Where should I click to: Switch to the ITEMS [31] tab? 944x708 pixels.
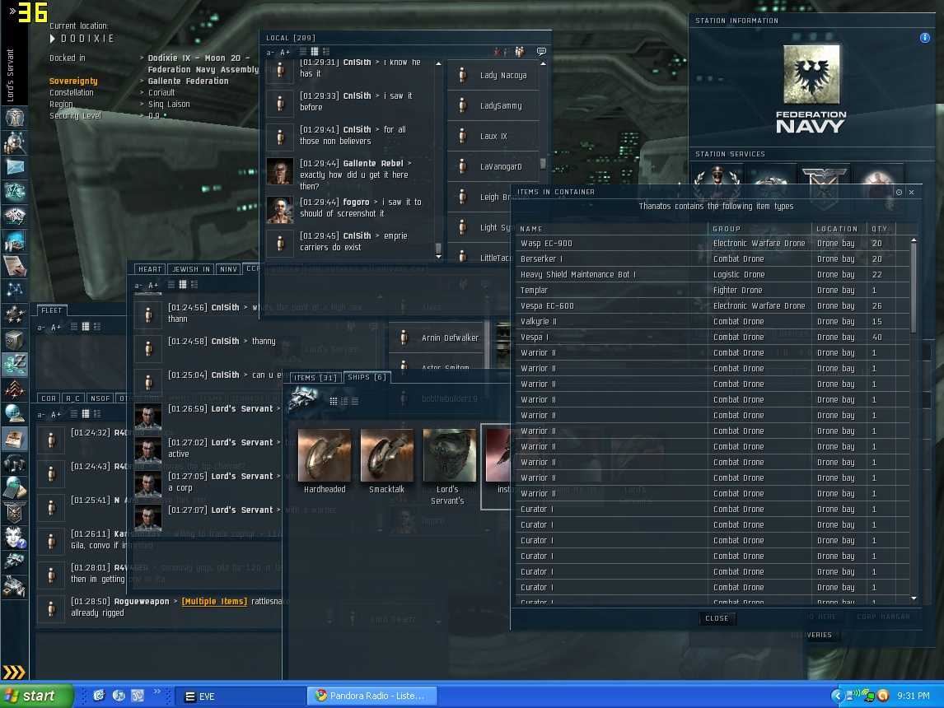point(315,378)
